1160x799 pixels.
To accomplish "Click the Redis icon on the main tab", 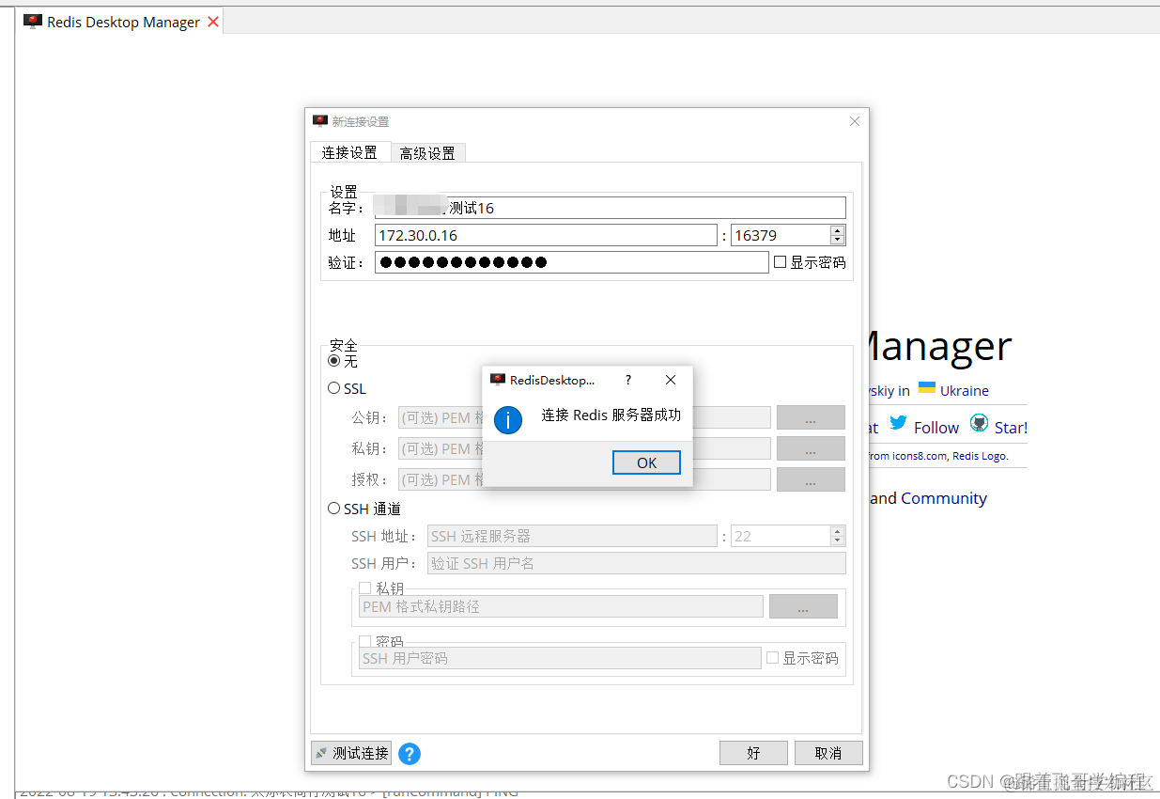I will [33, 22].
